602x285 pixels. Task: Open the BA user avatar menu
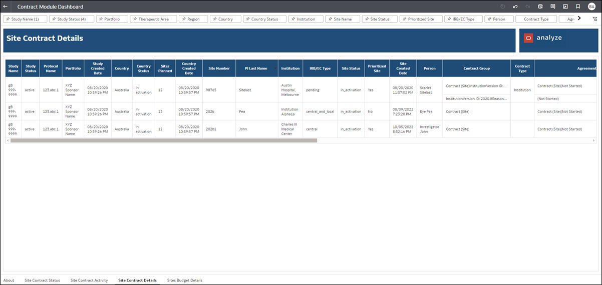coord(591,7)
